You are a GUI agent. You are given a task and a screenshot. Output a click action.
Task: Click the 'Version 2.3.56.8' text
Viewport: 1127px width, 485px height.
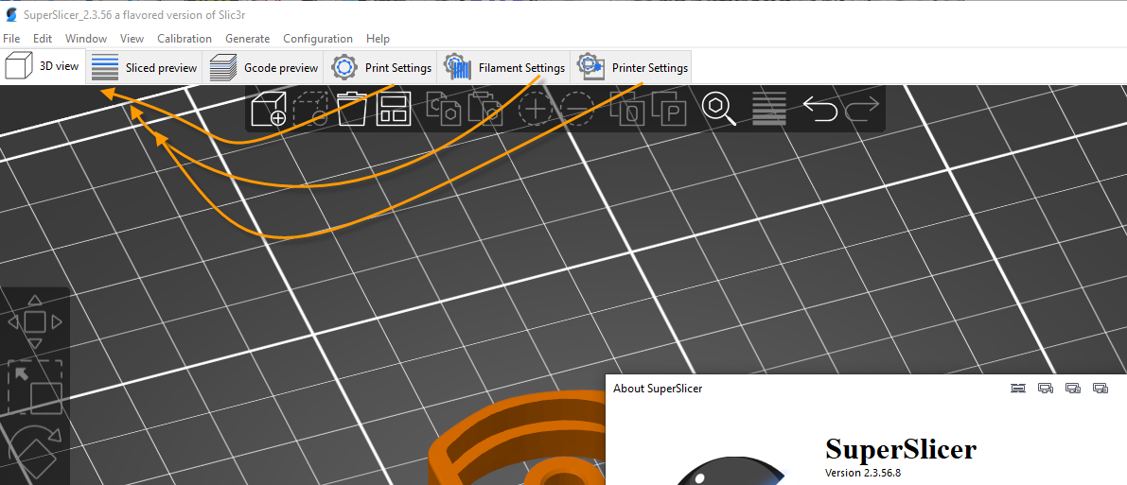[x=863, y=474]
